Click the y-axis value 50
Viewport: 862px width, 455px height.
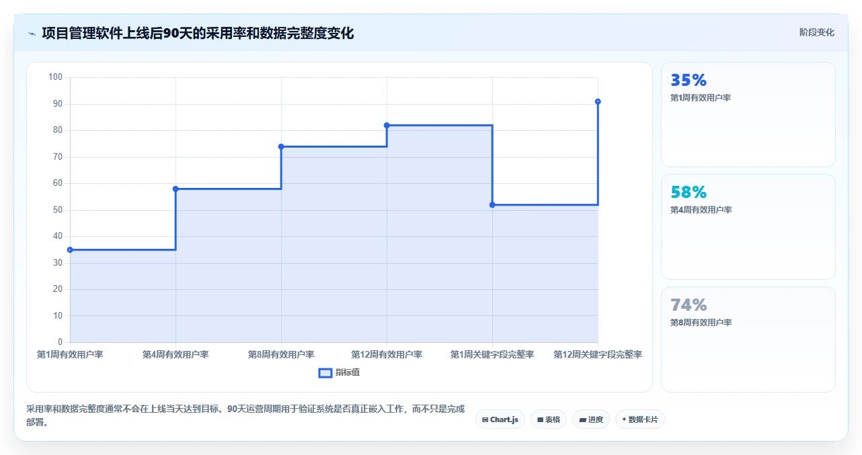coord(57,210)
